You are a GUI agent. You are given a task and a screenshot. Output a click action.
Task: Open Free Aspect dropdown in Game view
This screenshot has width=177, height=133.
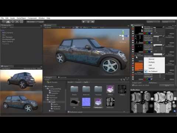pos(6,68)
